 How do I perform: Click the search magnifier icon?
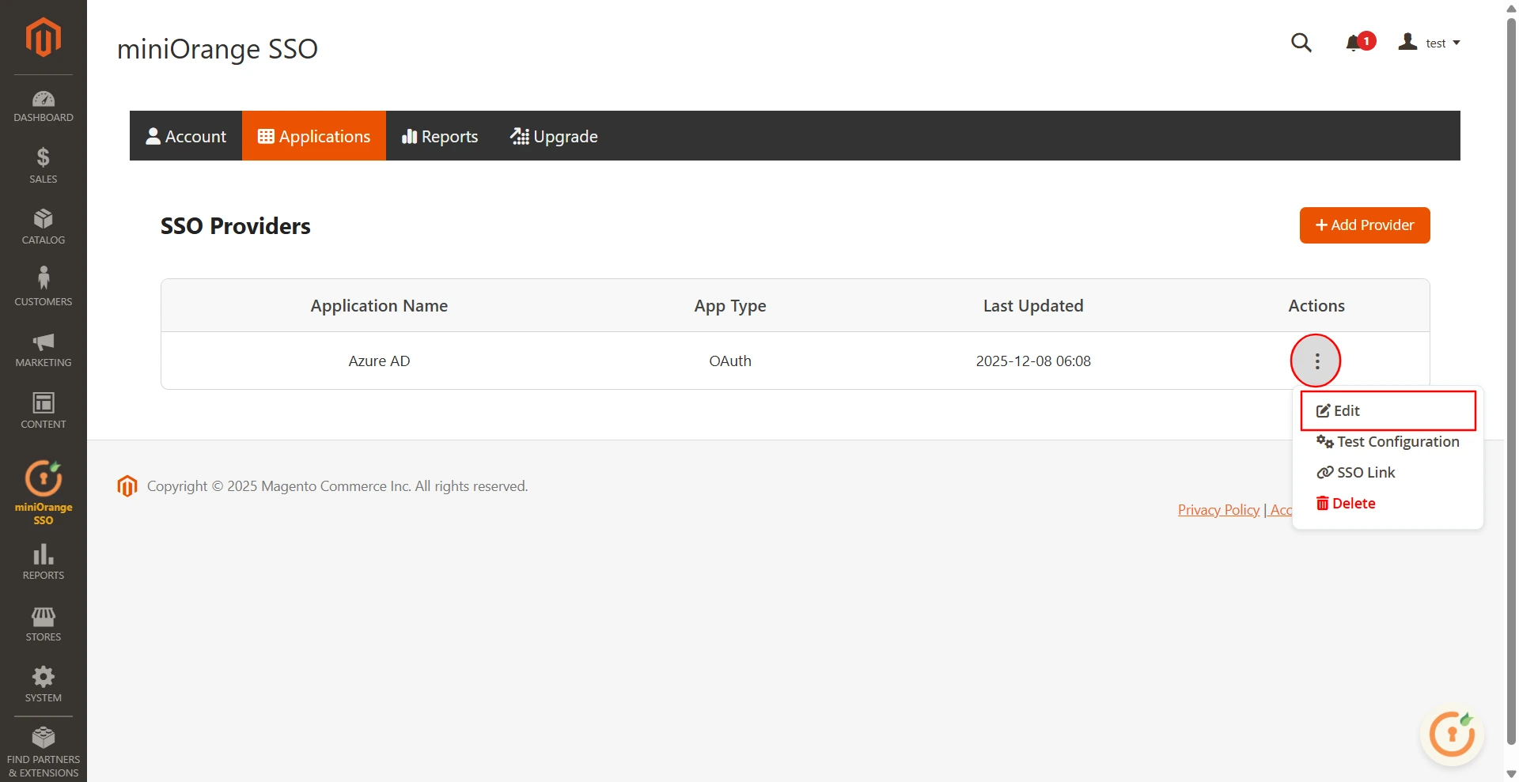[x=1301, y=43]
